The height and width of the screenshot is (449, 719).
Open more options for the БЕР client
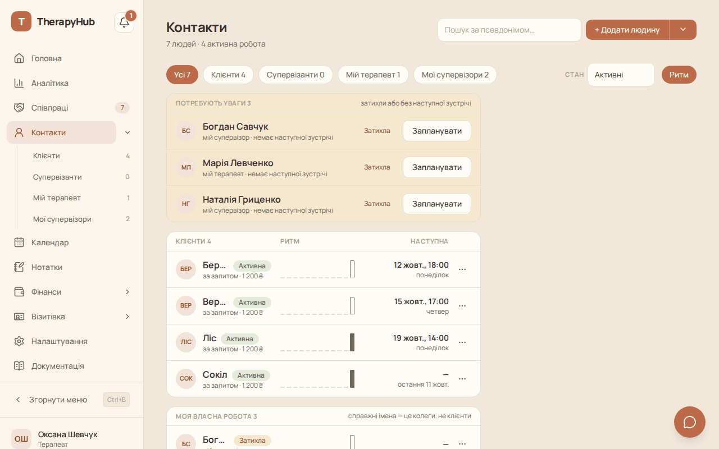tap(462, 269)
